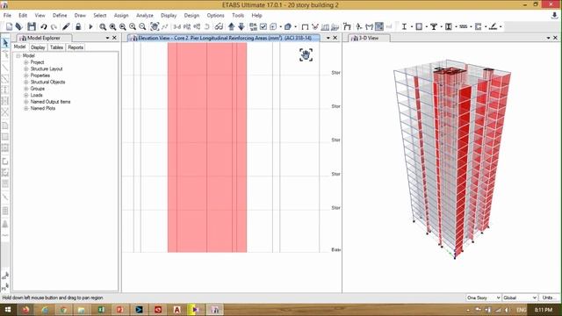Expand the Structure Layout node
This screenshot has height=316, width=562.
pos(25,68)
